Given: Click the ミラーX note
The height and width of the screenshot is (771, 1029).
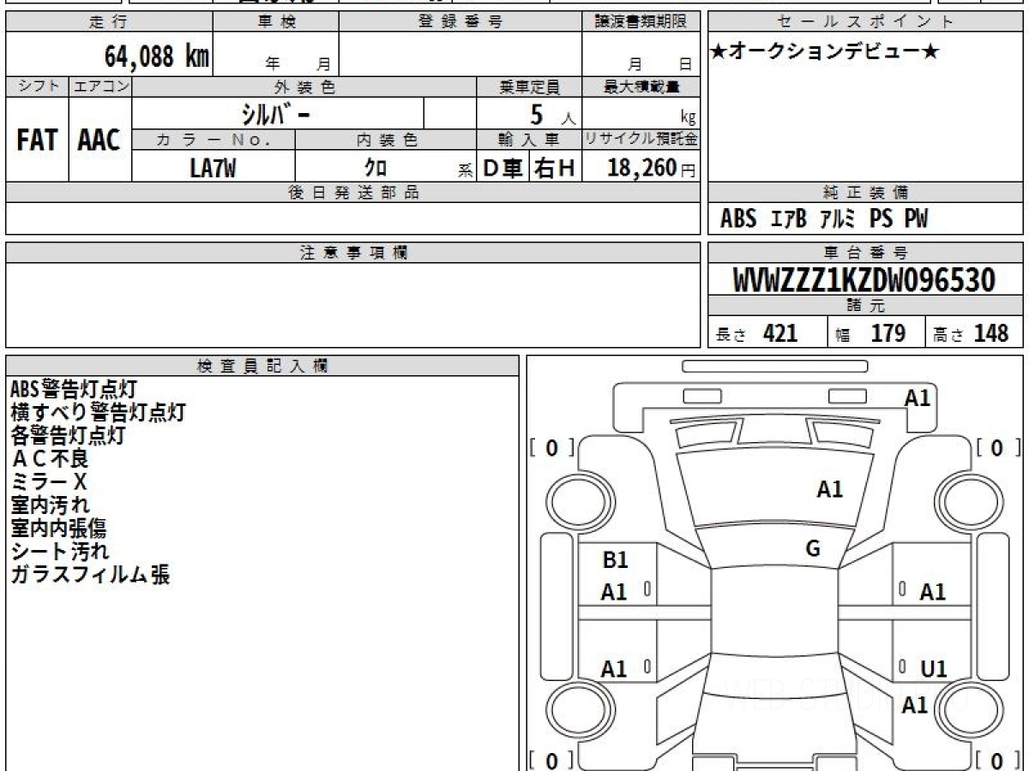Looking at the screenshot, I should click(49, 481).
